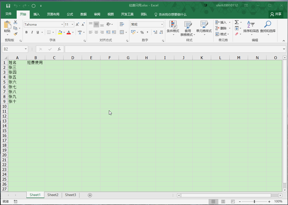The height and width of the screenshot is (205, 288).
Task: Open the 文件 file menu
Action: [8, 14]
